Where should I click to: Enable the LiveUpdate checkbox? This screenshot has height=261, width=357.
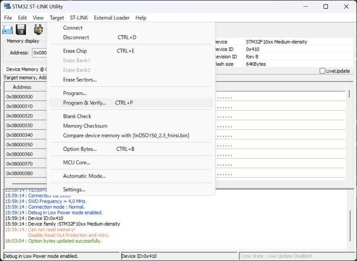pos(322,71)
